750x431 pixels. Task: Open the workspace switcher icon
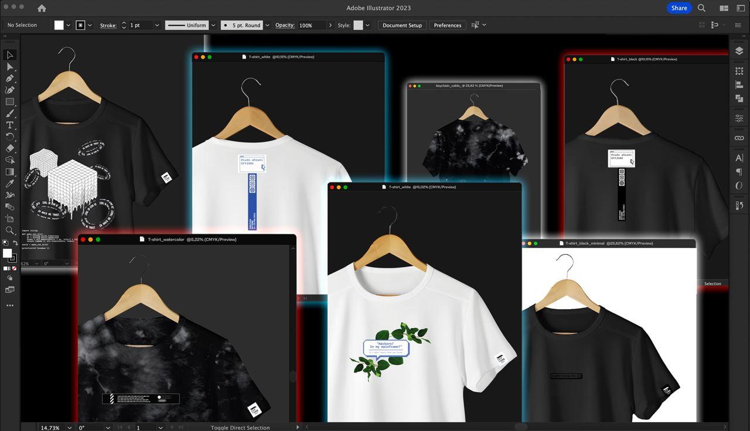coord(740,8)
